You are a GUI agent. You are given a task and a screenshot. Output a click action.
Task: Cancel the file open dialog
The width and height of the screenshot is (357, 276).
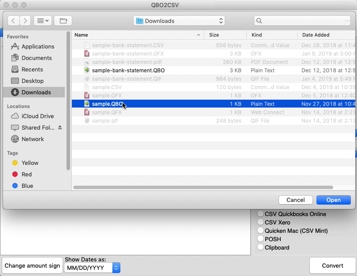296,200
